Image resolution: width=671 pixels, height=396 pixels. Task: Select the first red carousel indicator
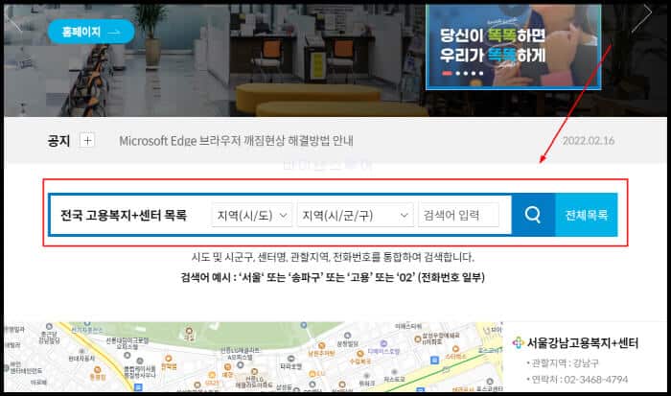pyautogui.click(x=447, y=73)
